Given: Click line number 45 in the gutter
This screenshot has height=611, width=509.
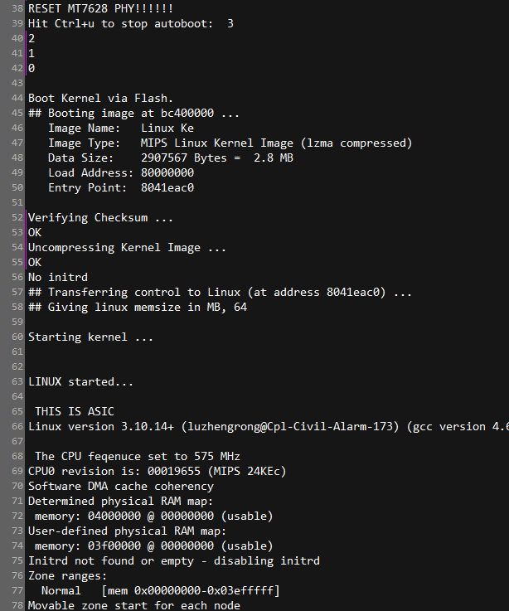Looking at the screenshot, I should pos(17,113).
